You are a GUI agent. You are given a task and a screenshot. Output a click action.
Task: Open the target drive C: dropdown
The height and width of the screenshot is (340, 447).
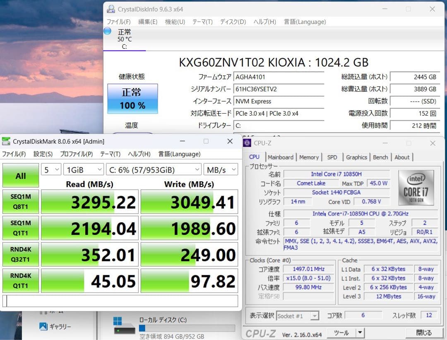click(x=154, y=169)
